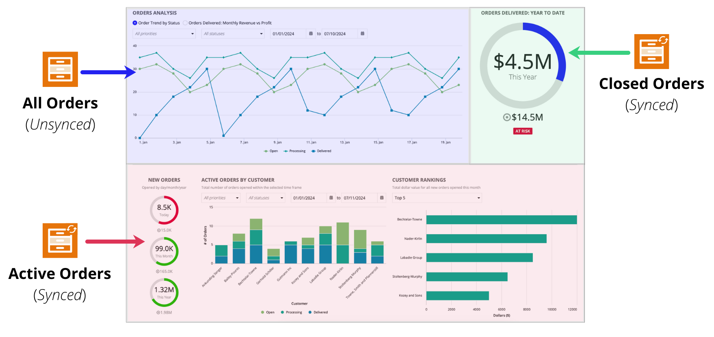This screenshot has width=714, height=337.
Task: Open calendar picker for 01/01/2024 in Orders Analysis
Action: [x=311, y=34]
